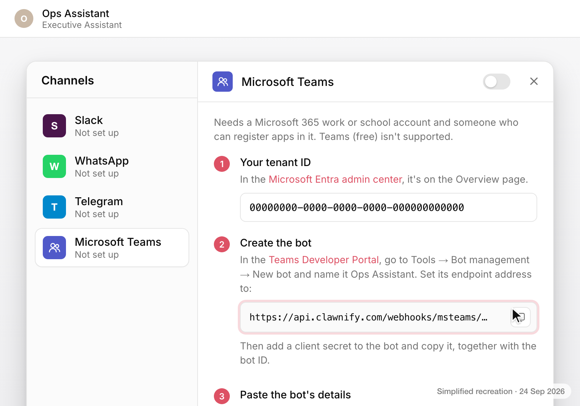Click the Channels heading

[68, 80]
